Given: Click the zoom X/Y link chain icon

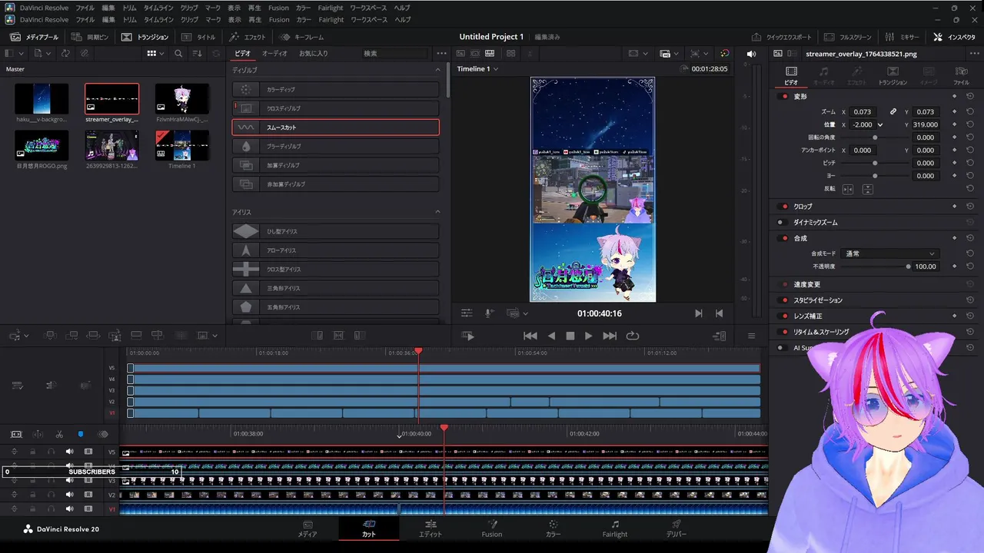Looking at the screenshot, I should click(x=893, y=111).
